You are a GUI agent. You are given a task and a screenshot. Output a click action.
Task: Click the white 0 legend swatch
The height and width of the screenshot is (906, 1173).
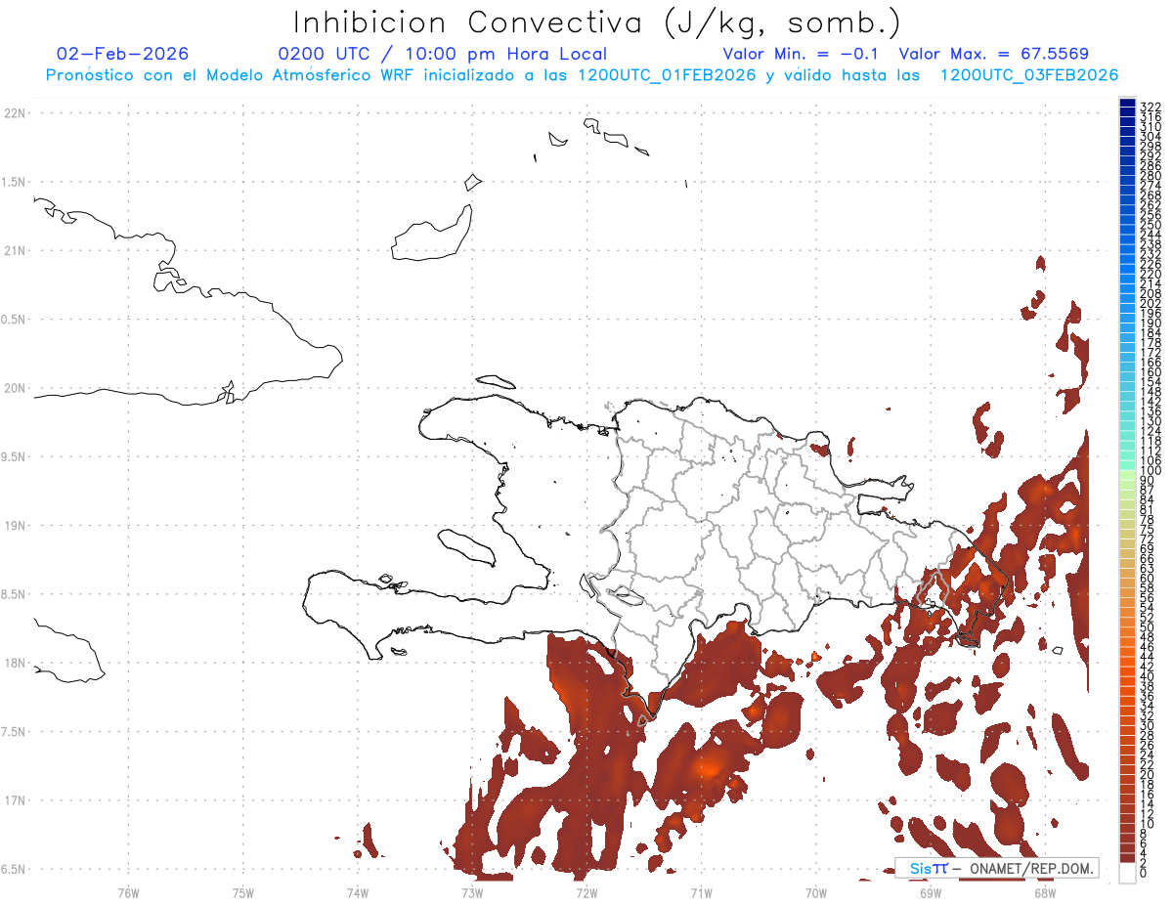(1128, 874)
